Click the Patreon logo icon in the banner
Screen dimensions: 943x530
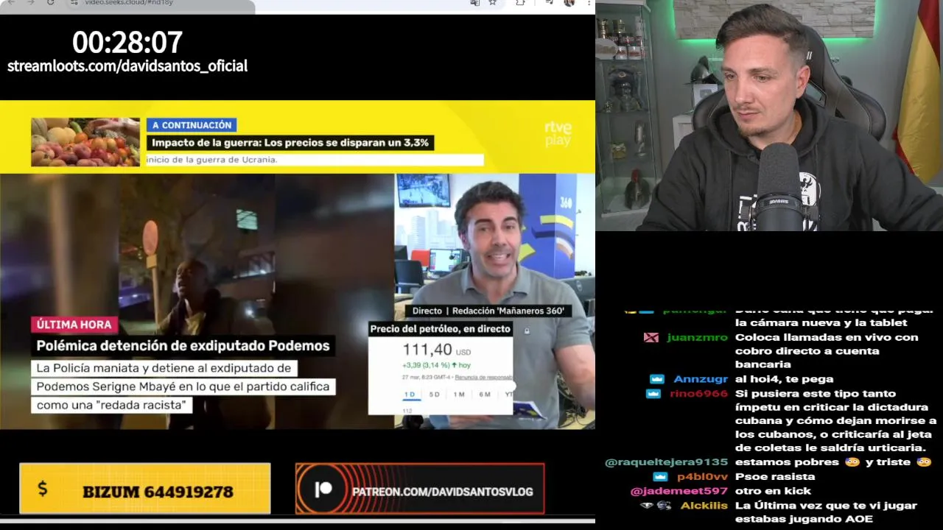point(323,490)
